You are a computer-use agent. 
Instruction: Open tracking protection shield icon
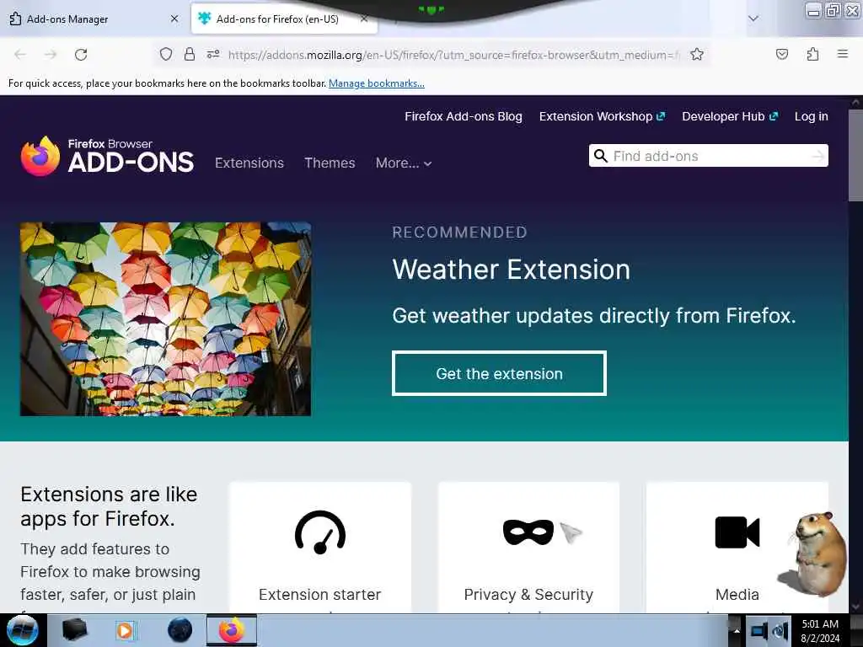166,54
